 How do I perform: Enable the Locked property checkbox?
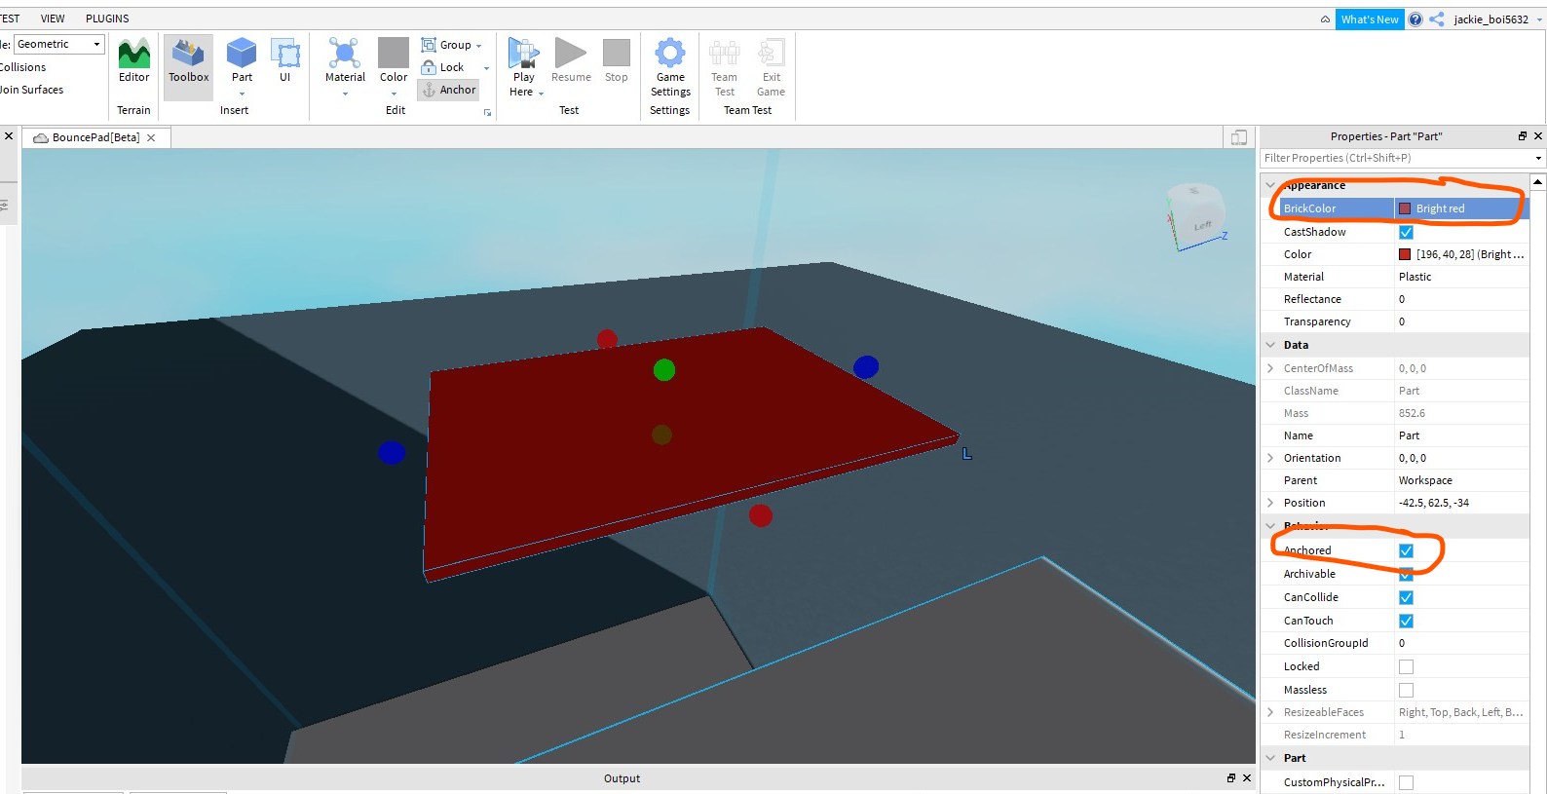[1406, 666]
